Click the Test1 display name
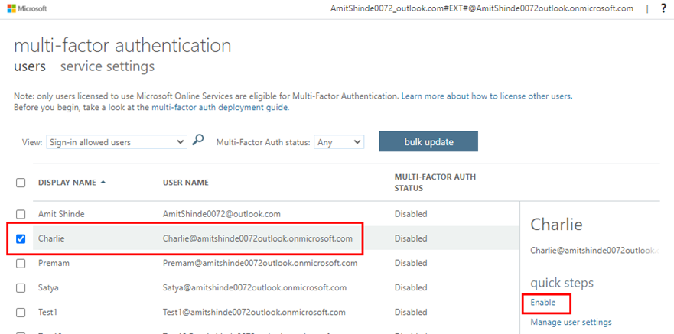Screen dimensions: 674x334 [47, 312]
